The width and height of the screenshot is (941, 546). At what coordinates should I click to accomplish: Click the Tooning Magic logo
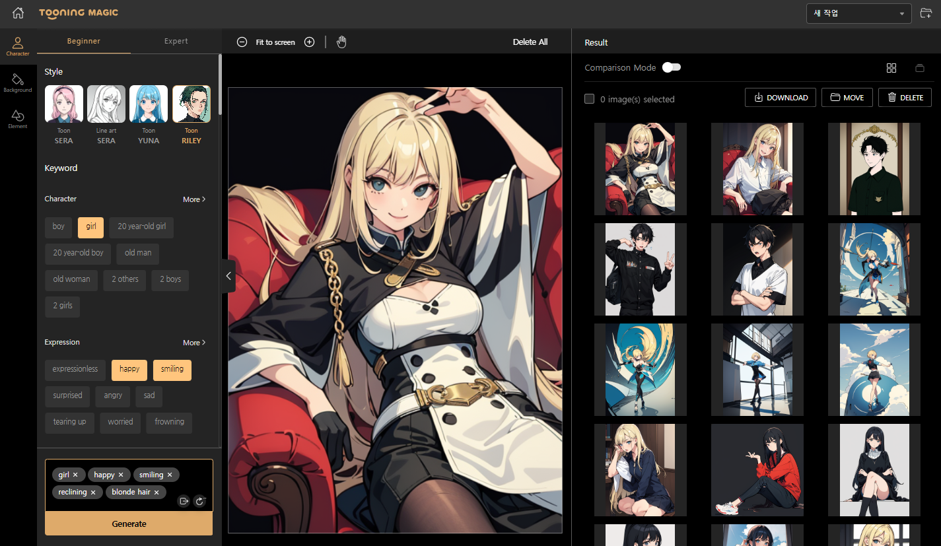[79, 13]
